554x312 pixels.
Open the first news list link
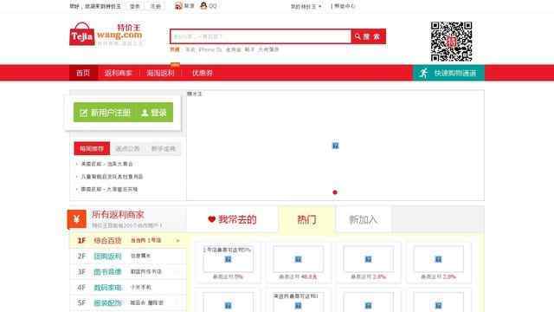tap(106, 164)
